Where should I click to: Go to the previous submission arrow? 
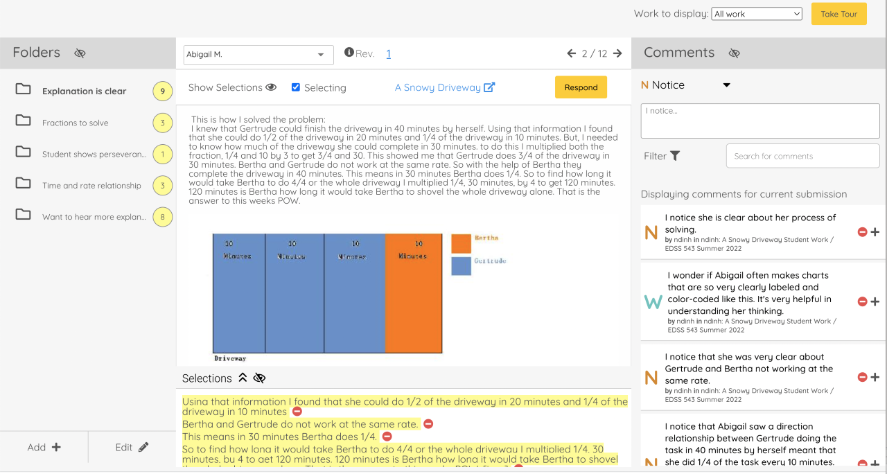pos(571,53)
